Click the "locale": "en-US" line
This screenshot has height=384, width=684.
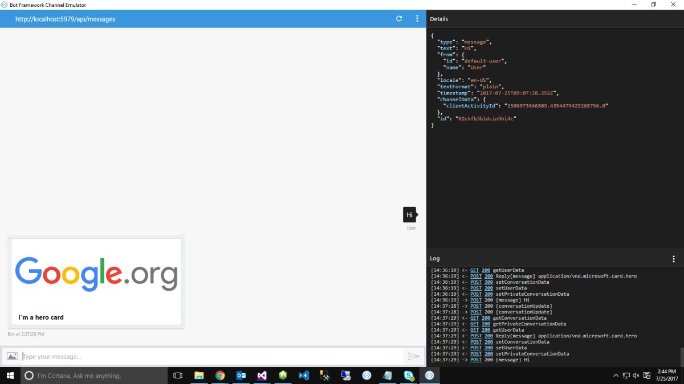click(464, 80)
